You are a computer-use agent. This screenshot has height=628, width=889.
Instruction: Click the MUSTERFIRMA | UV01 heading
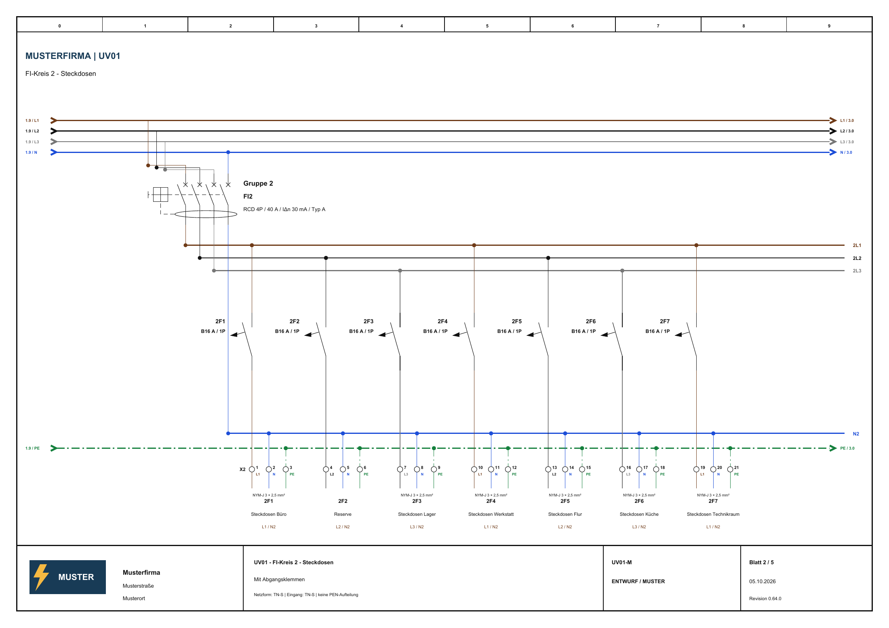point(73,56)
